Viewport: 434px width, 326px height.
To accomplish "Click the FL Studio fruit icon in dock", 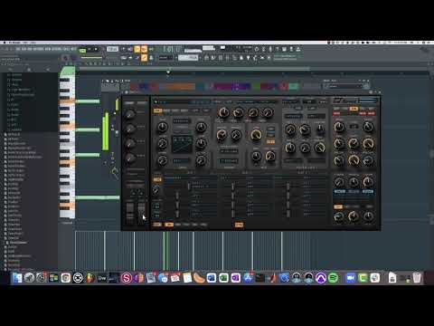I will click(90, 278).
